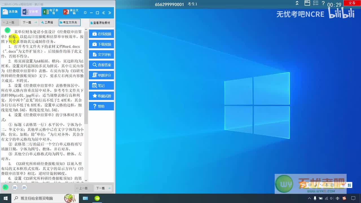The width and height of the screenshot is (361, 203).
Task: Click the question text vertical scrollbar
Action: [86, 104]
